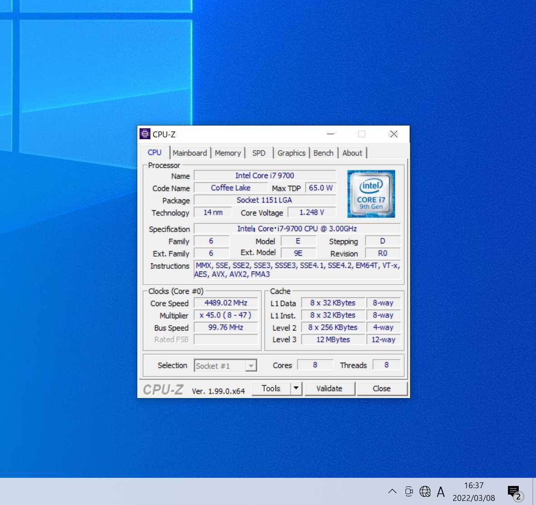The height and width of the screenshot is (505, 536).
Task: Click the L1 Data size '8 x 32 KBytes'
Action: [333, 302]
